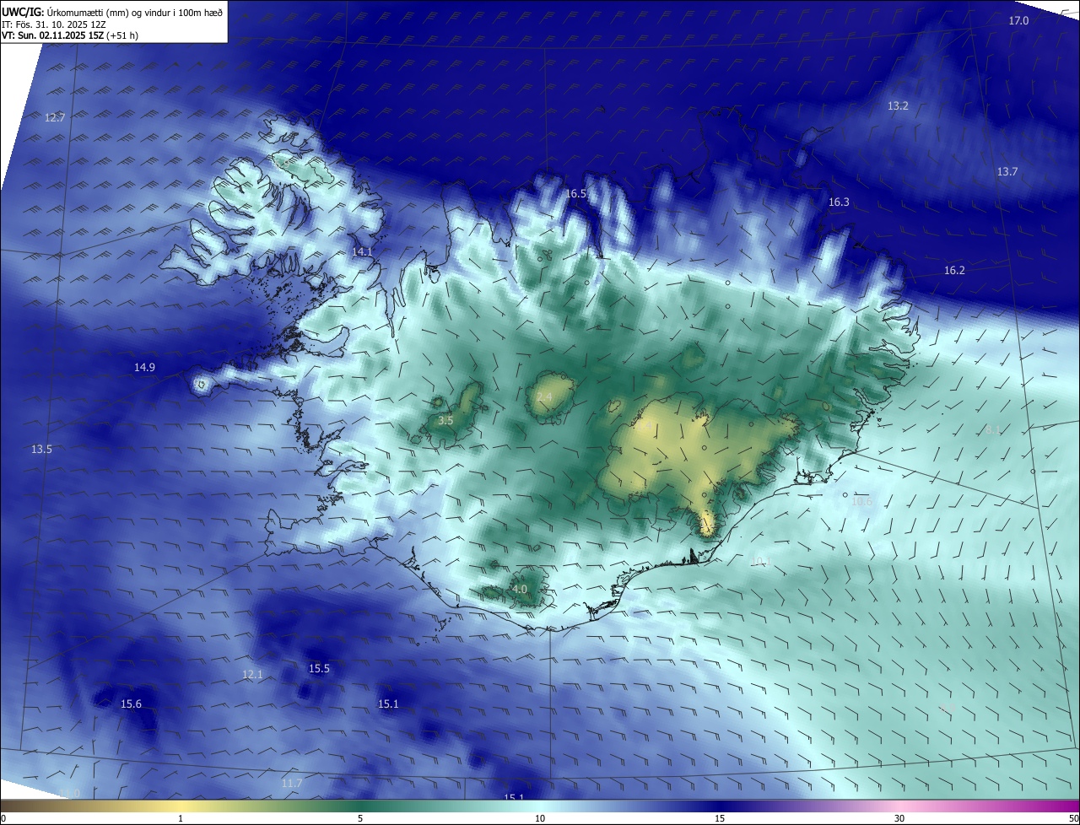This screenshot has width=1080, height=825.
Task: Select the 13.2 value label
Action: 898,105
